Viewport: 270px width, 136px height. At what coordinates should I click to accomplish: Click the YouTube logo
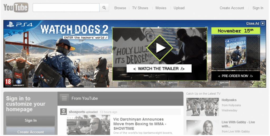coord(16,8)
